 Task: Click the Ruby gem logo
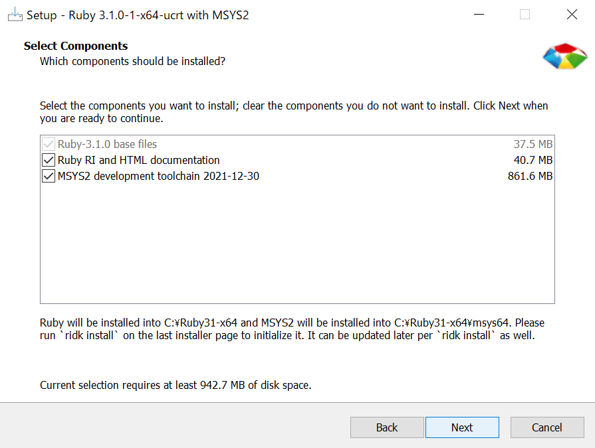564,57
